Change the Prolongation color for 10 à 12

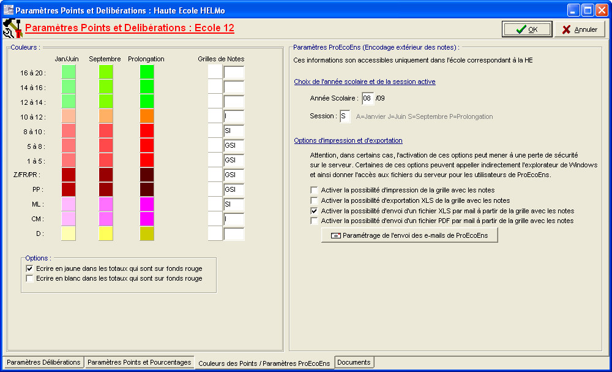147,116
